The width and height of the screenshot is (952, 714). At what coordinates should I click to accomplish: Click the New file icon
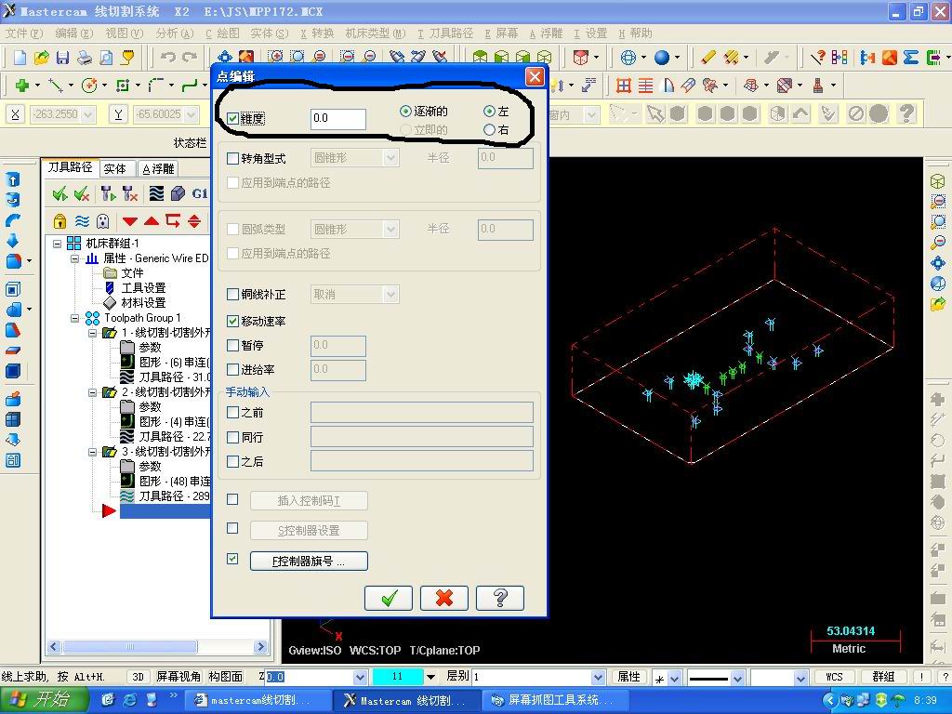coord(20,58)
